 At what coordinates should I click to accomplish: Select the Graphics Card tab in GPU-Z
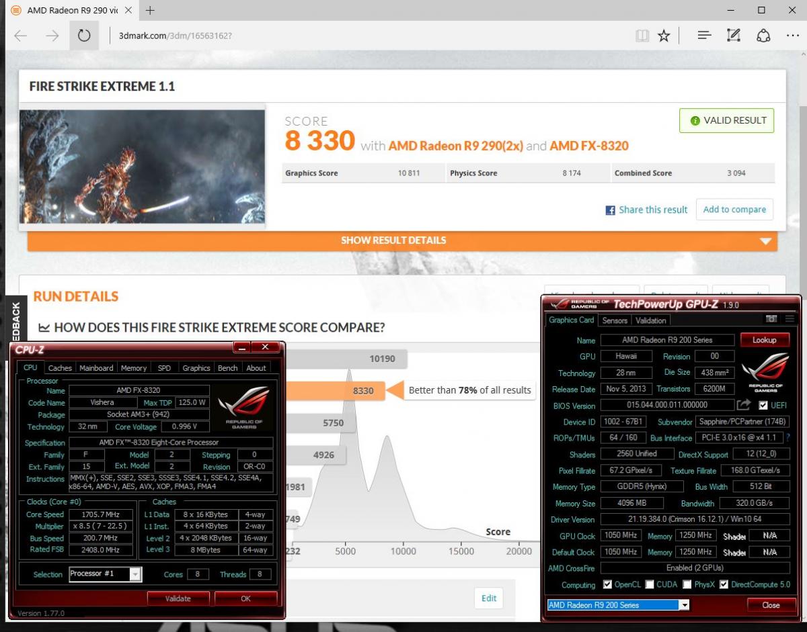(572, 320)
